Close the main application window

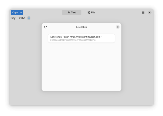click(x=150, y=13)
